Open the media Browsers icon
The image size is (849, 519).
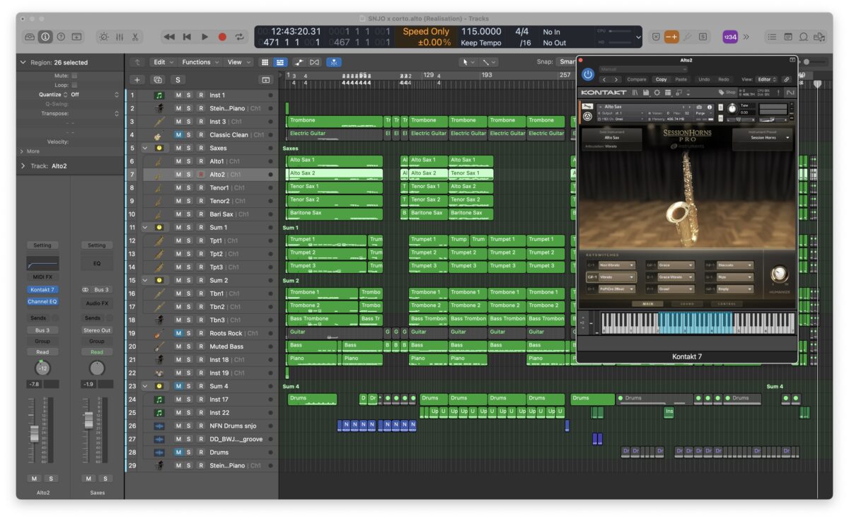coord(819,37)
